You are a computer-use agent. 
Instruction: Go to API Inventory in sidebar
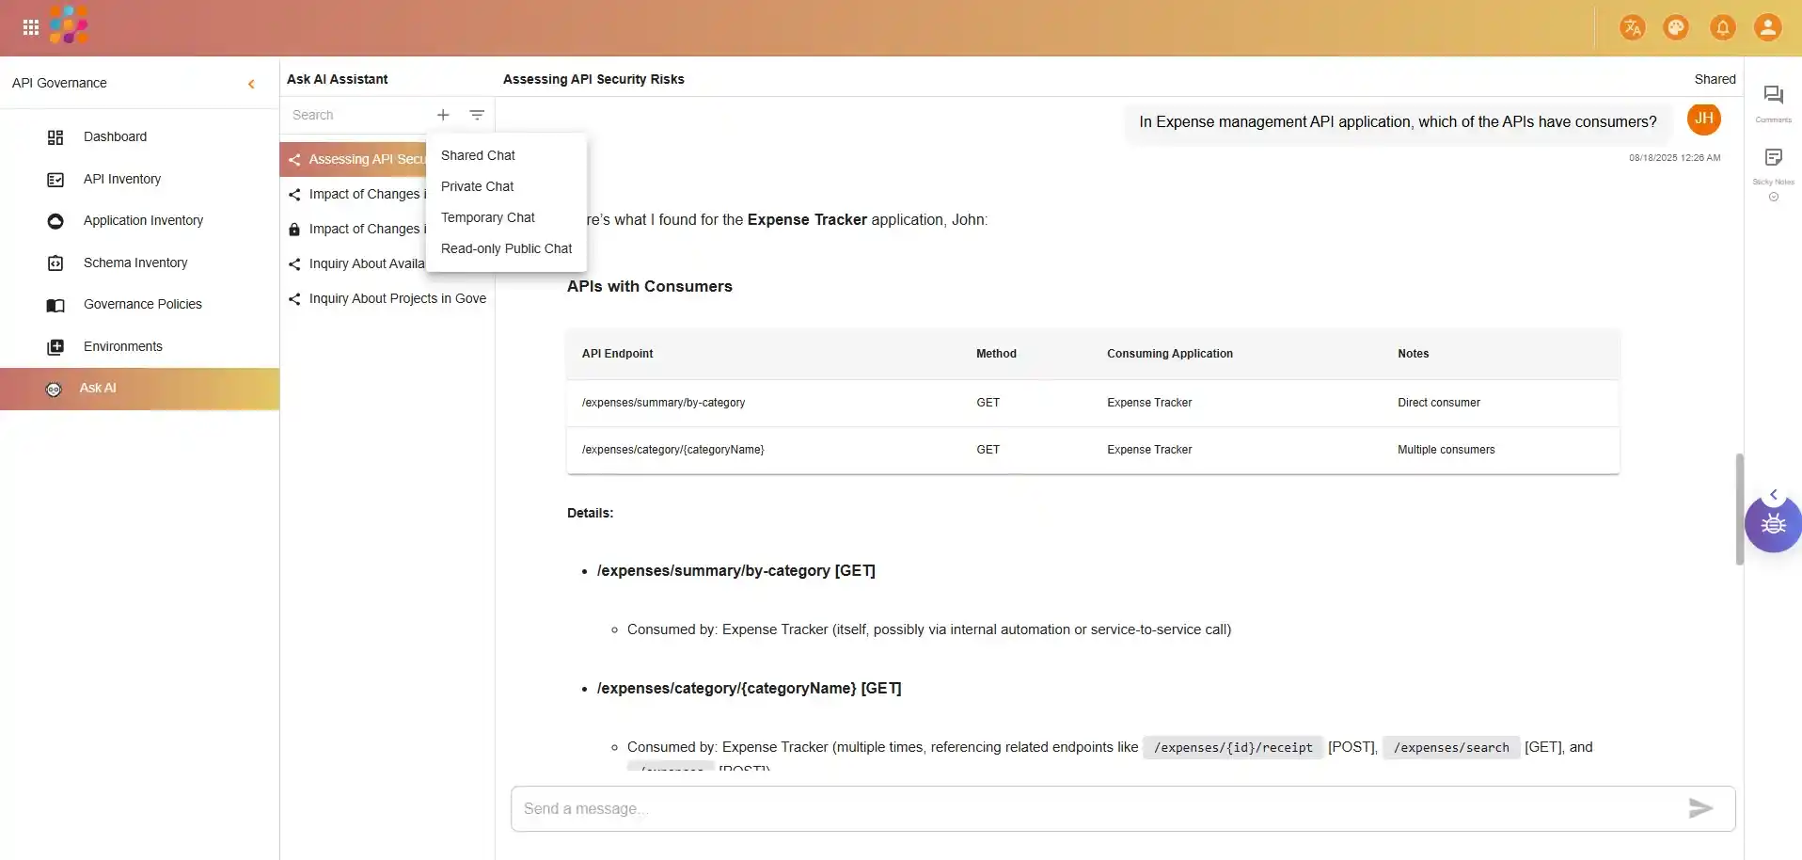coord(121,179)
